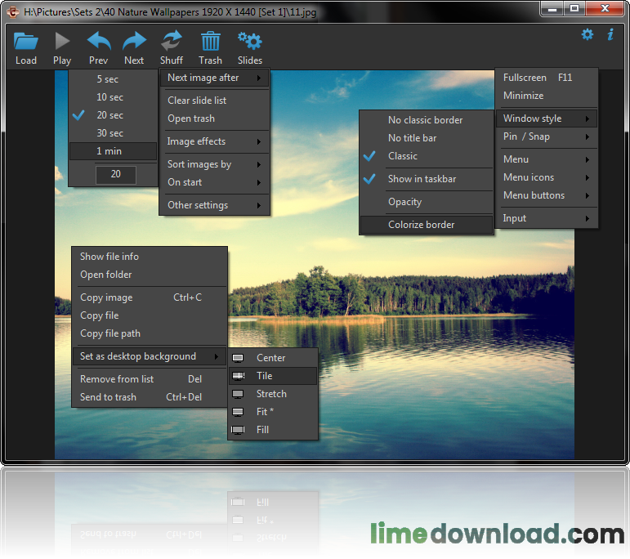Select the 20 sec interval option

pos(110,115)
